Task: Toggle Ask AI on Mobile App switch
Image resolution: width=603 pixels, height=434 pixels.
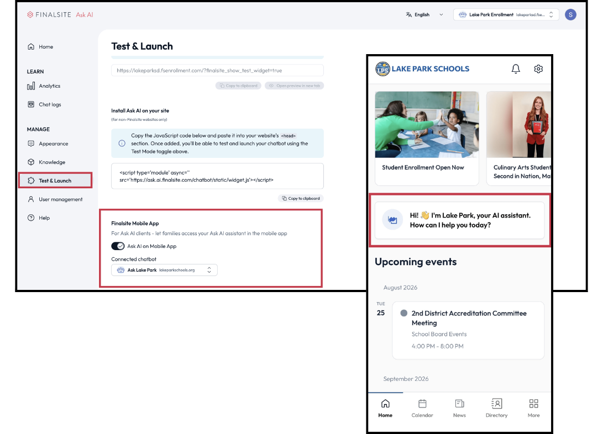Action: click(x=118, y=246)
